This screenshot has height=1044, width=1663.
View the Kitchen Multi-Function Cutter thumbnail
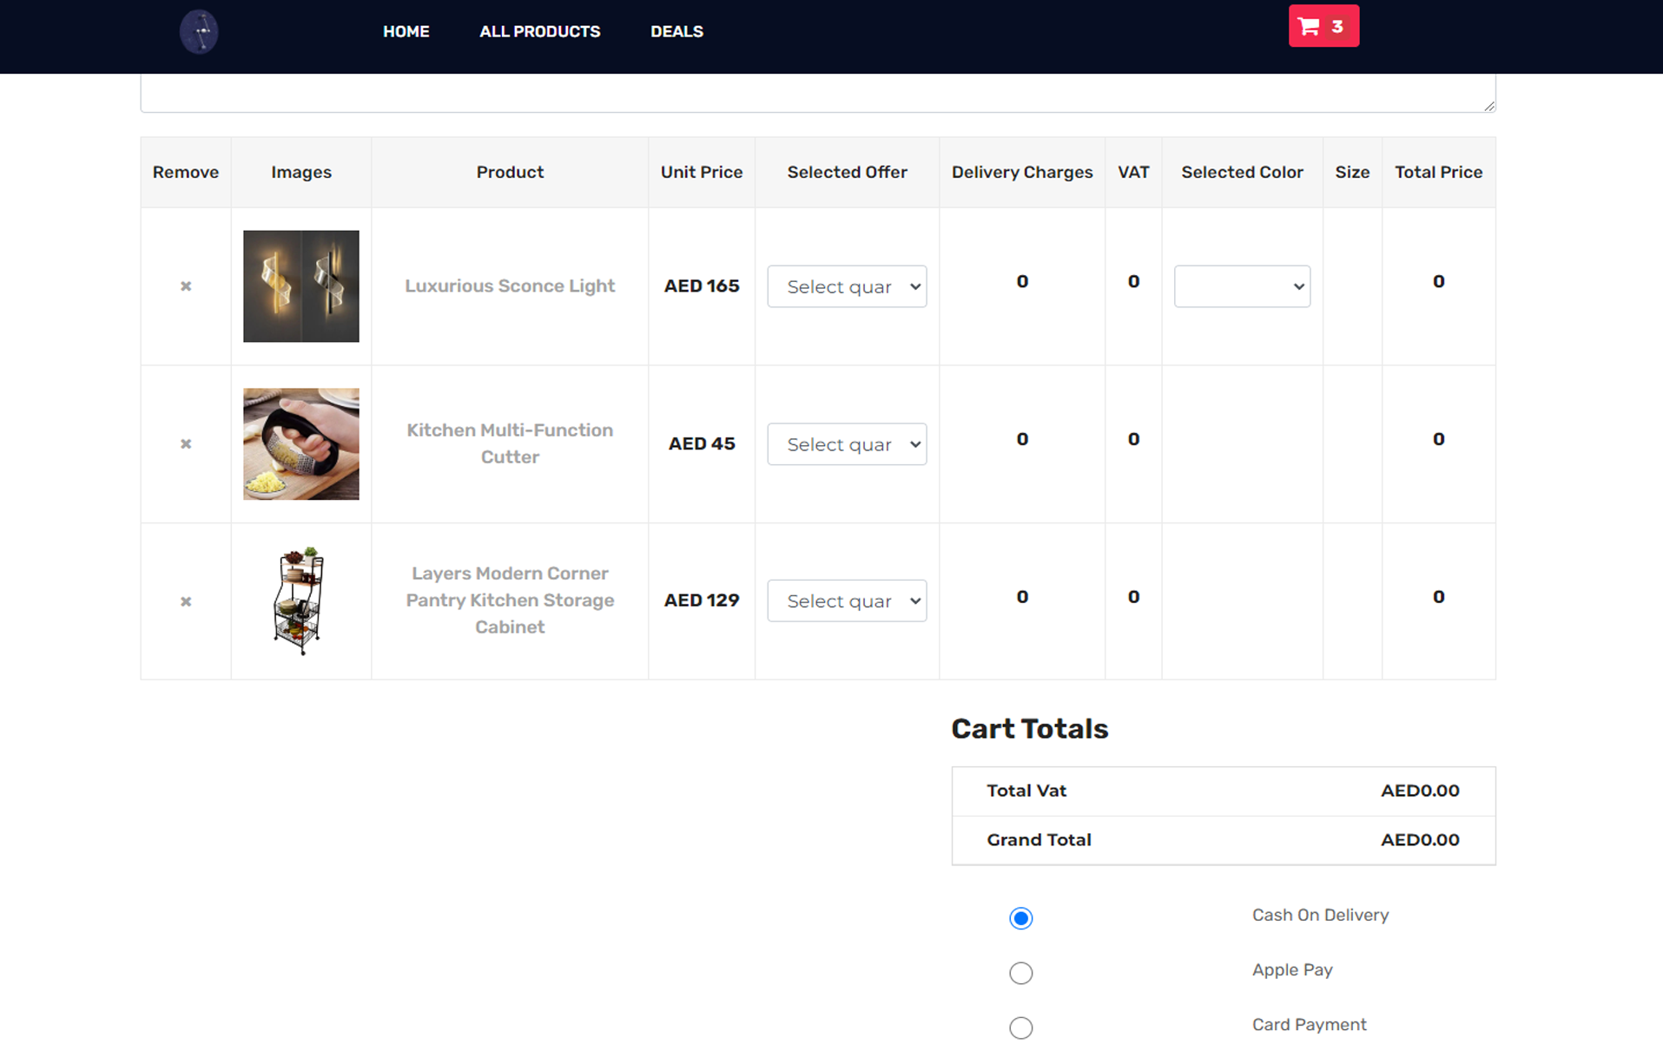click(x=301, y=443)
